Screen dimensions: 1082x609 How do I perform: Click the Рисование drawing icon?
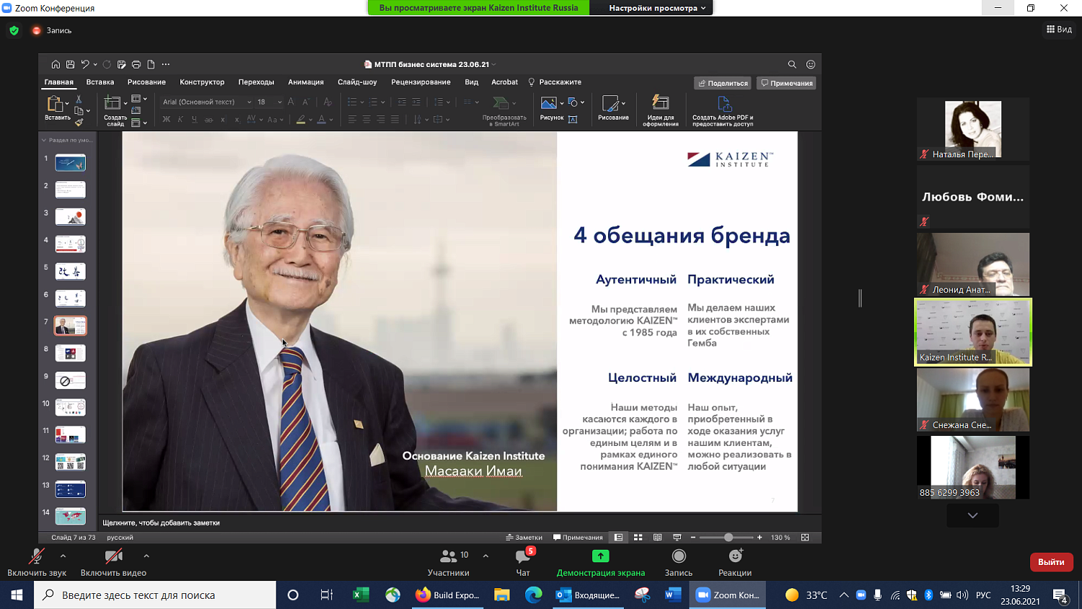[x=611, y=103]
